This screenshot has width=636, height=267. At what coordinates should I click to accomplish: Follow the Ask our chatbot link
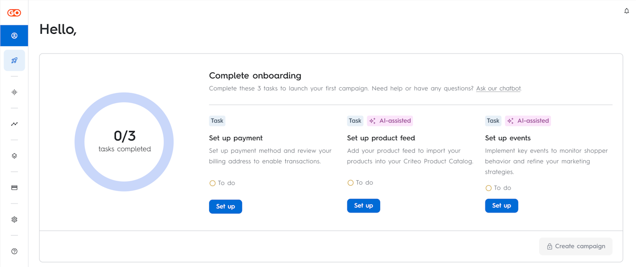pos(498,88)
